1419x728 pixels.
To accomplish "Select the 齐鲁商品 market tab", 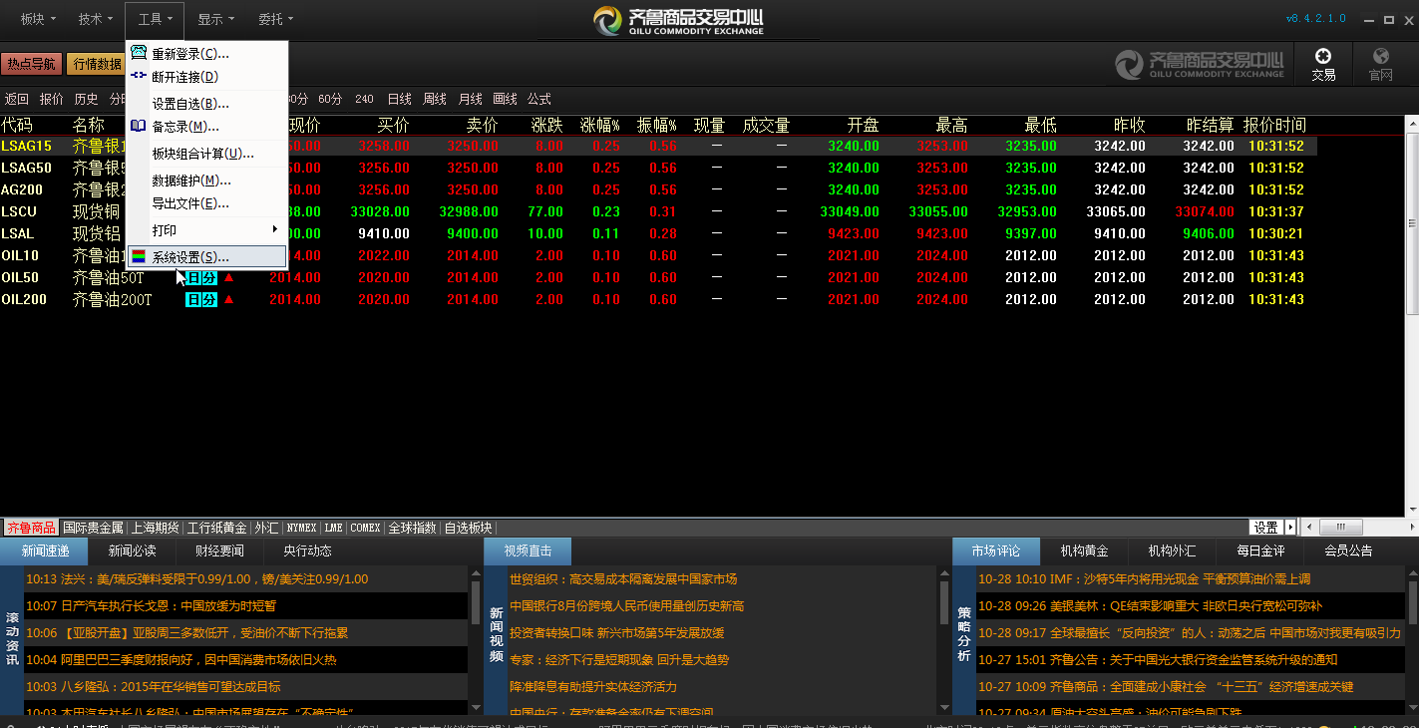I will 31,528.
